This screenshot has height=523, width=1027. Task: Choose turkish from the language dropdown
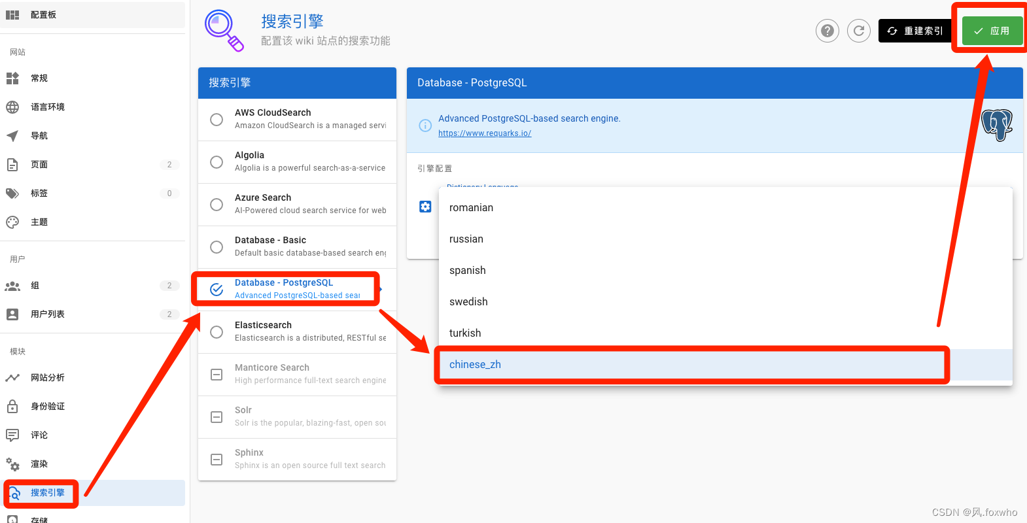(x=725, y=333)
